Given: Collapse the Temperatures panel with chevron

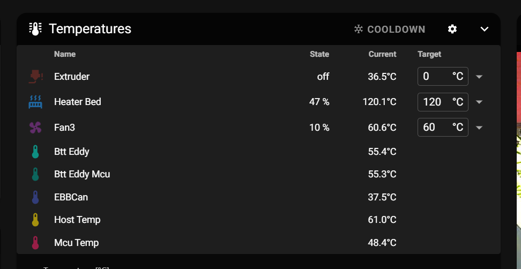Looking at the screenshot, I should coord(485,29).
